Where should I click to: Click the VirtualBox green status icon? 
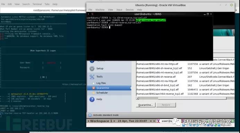coord(231,5)
